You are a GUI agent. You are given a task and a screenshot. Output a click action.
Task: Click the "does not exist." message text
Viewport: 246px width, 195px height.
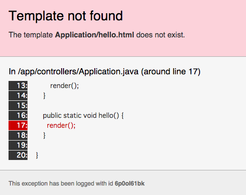click(160, 35)
